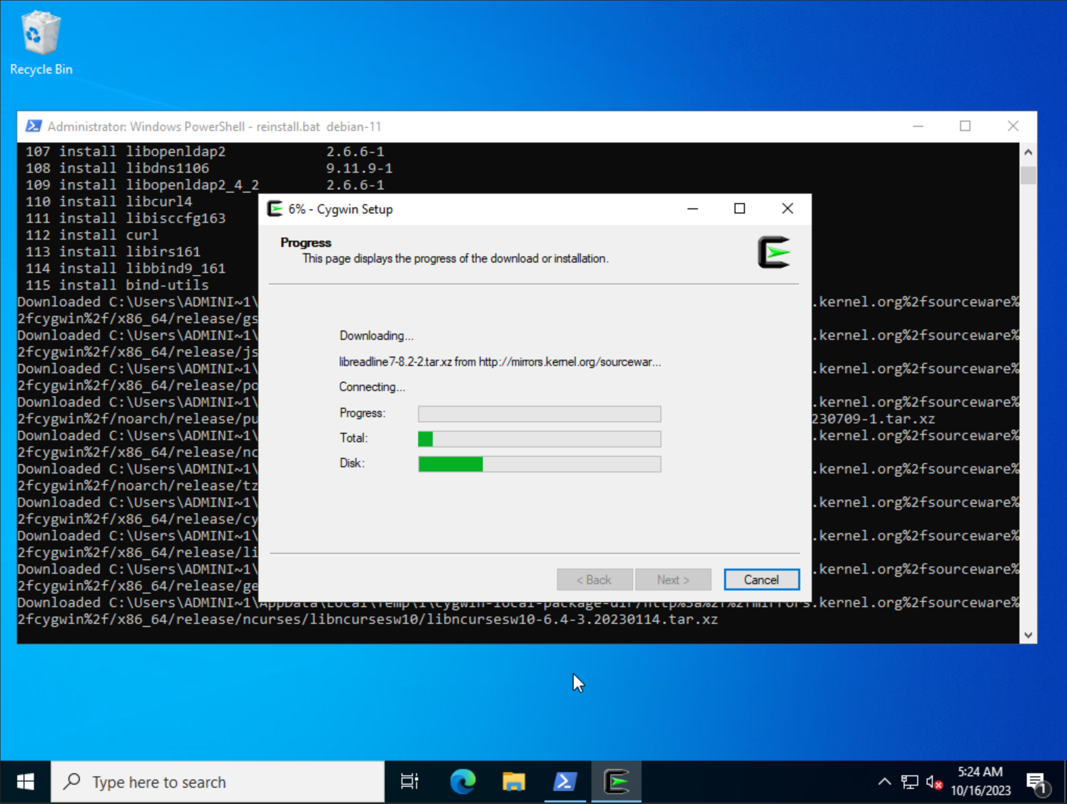
Task: Click the PowerShell scrollbar down arrow
Action: click(1028, 635)
